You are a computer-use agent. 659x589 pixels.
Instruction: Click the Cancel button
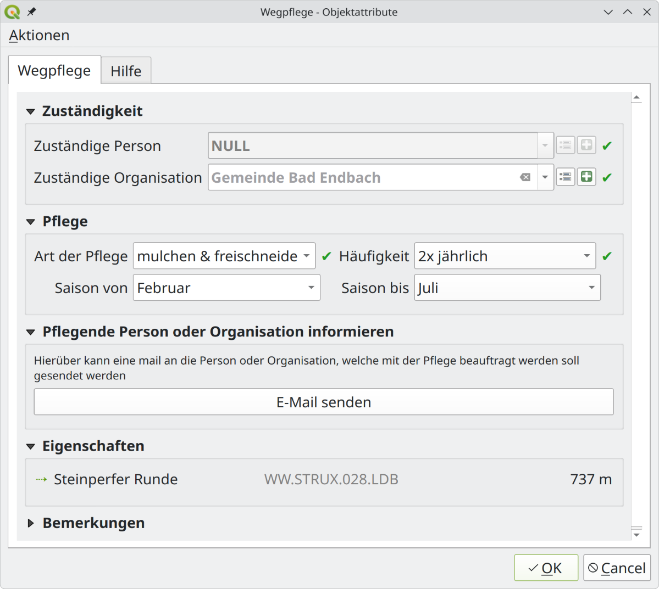(x=617, y=568)
